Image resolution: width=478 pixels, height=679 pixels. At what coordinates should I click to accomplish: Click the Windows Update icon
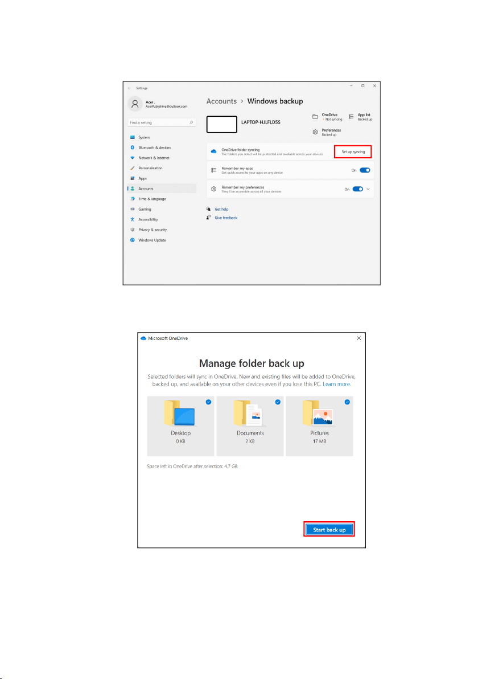(133, 240)
